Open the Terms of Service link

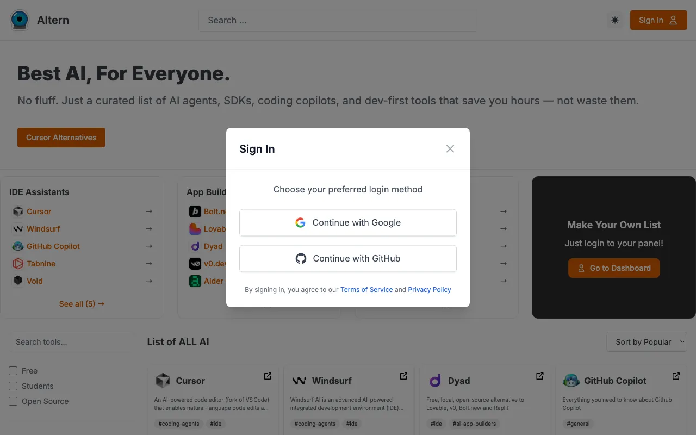click(366, 290)
